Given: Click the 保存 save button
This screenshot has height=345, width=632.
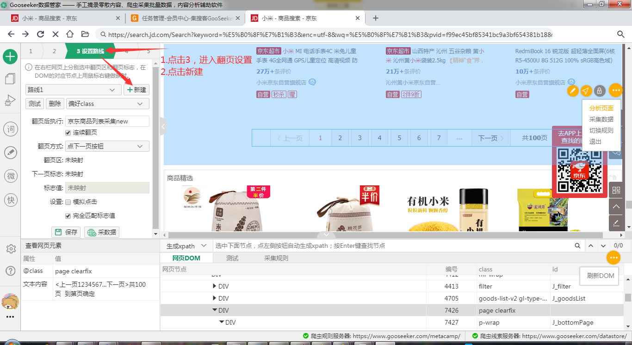Looking at the screenshot, I should [x=66, y=232].
